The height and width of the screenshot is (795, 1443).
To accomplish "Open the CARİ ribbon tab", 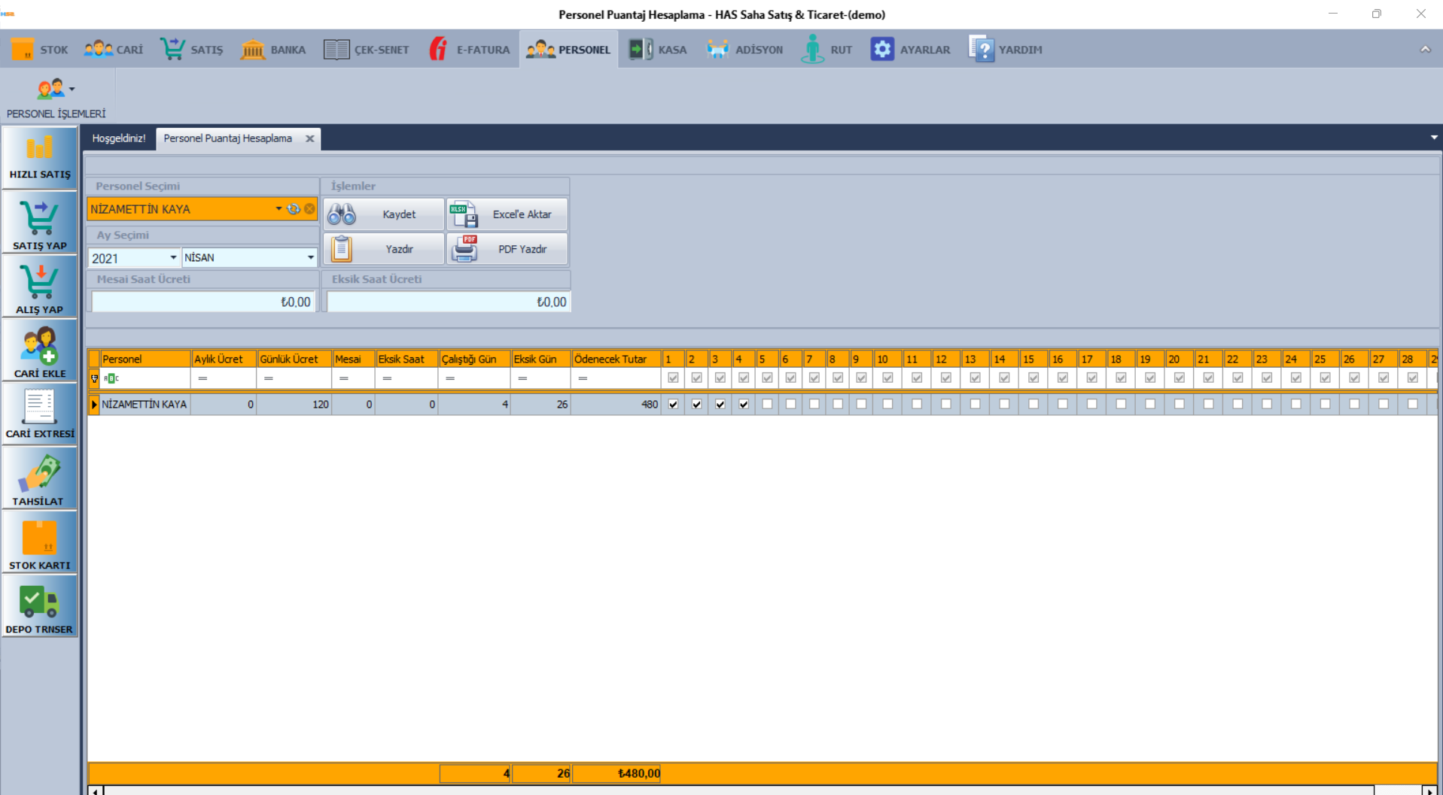I will pyautogui.click(x=114, y=50).
